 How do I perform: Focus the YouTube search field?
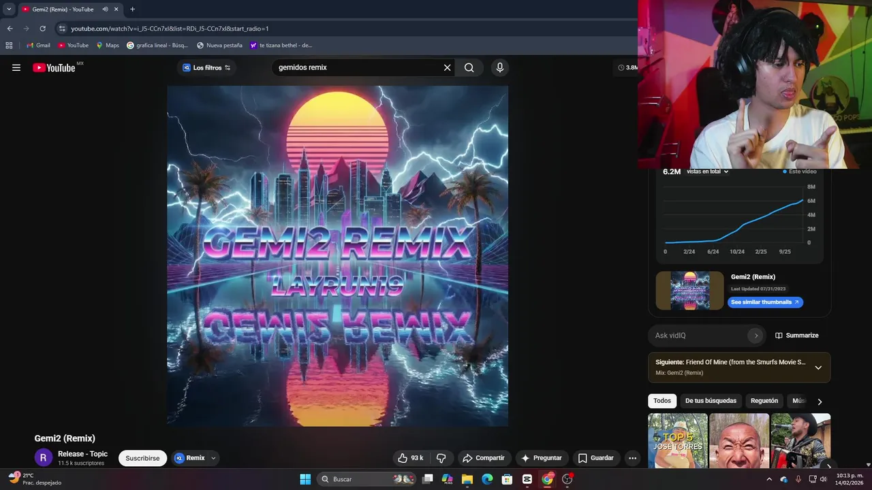click(x=359, y=67)
